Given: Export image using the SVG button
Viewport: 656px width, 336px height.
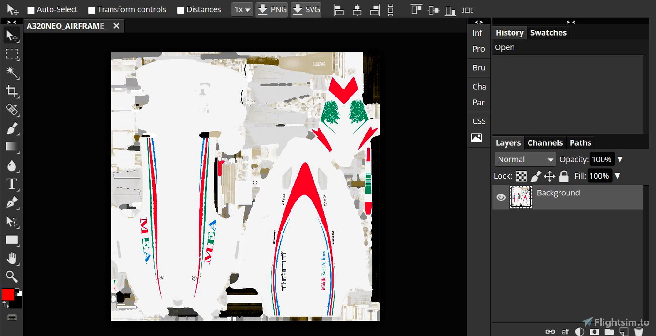Looking at the screenshot, I should (x=306, y=9).
